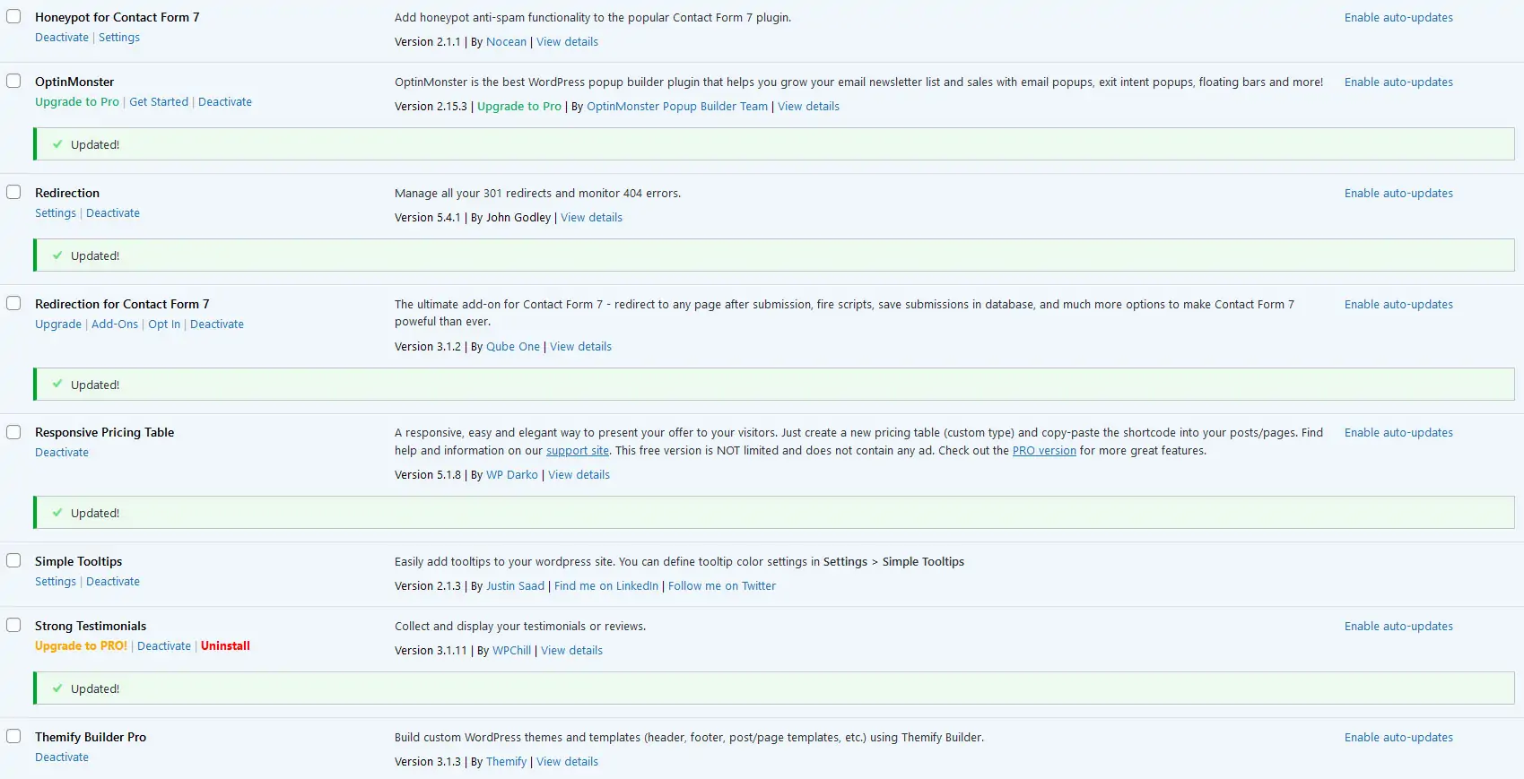Open the PRO version link
The image size is (1524, 779).
click(1044, 451)
